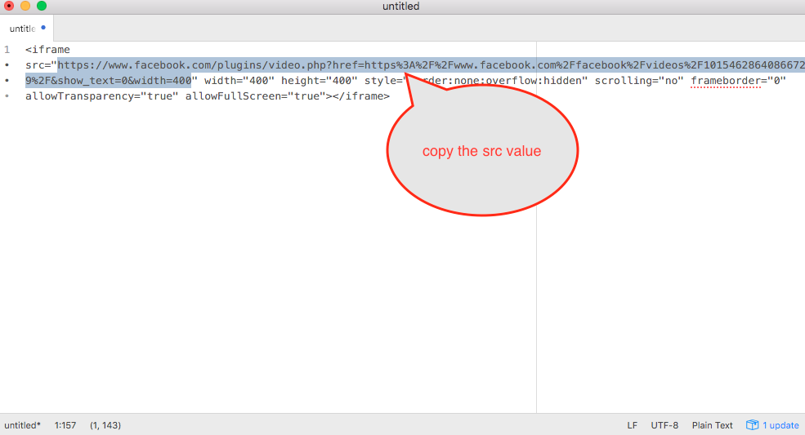
Task: Click the red close window button
Action: [10, 7]
